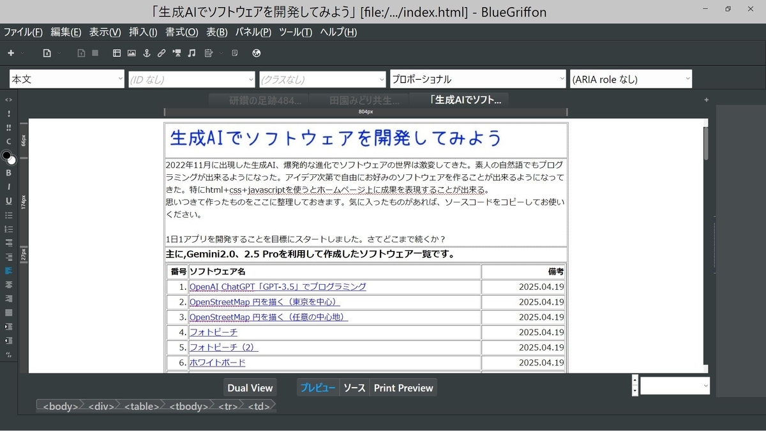This screenshot has height=431, width=766.
Task: Toggle italic formatting in sidebar
Action: [x=9, y=187]
